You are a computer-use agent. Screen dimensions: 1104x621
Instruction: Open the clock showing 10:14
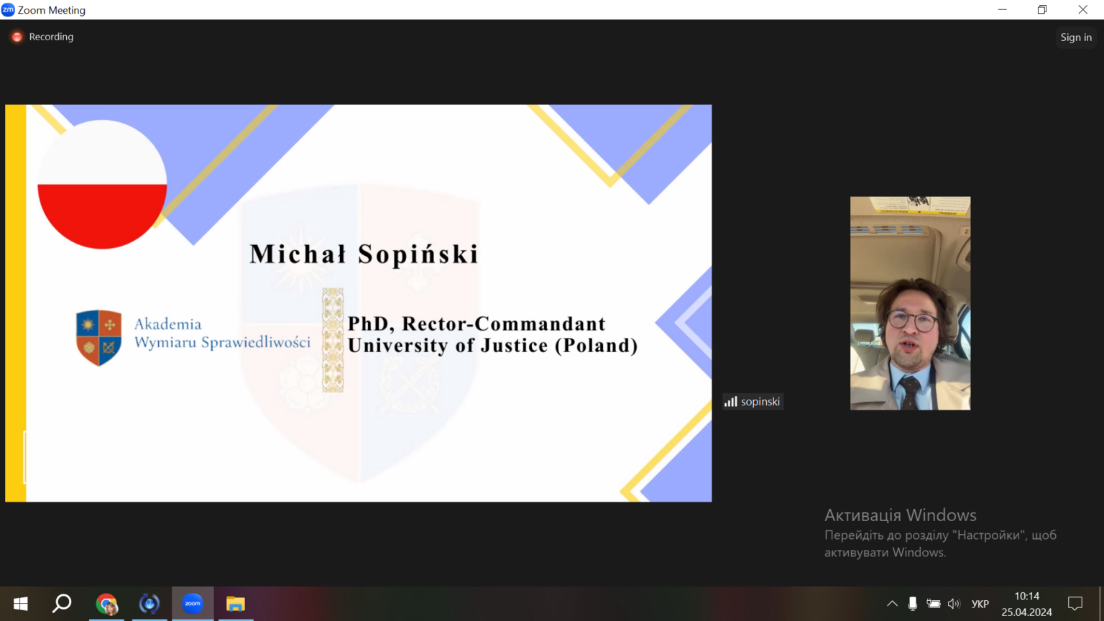1026,604
